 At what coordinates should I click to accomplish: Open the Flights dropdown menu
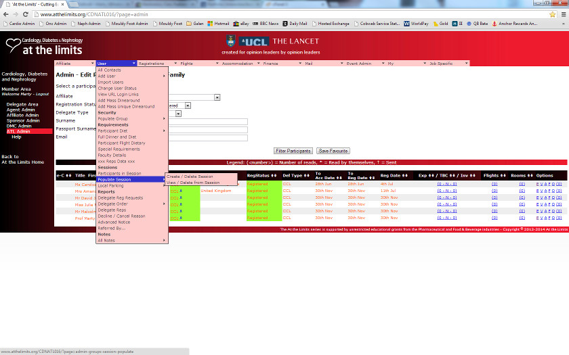click(x=199, y=64)
